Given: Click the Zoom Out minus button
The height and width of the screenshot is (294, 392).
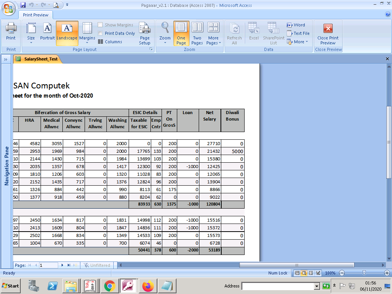Looking at the screenshot, I should pyautogui.click(x=342, y=273).
